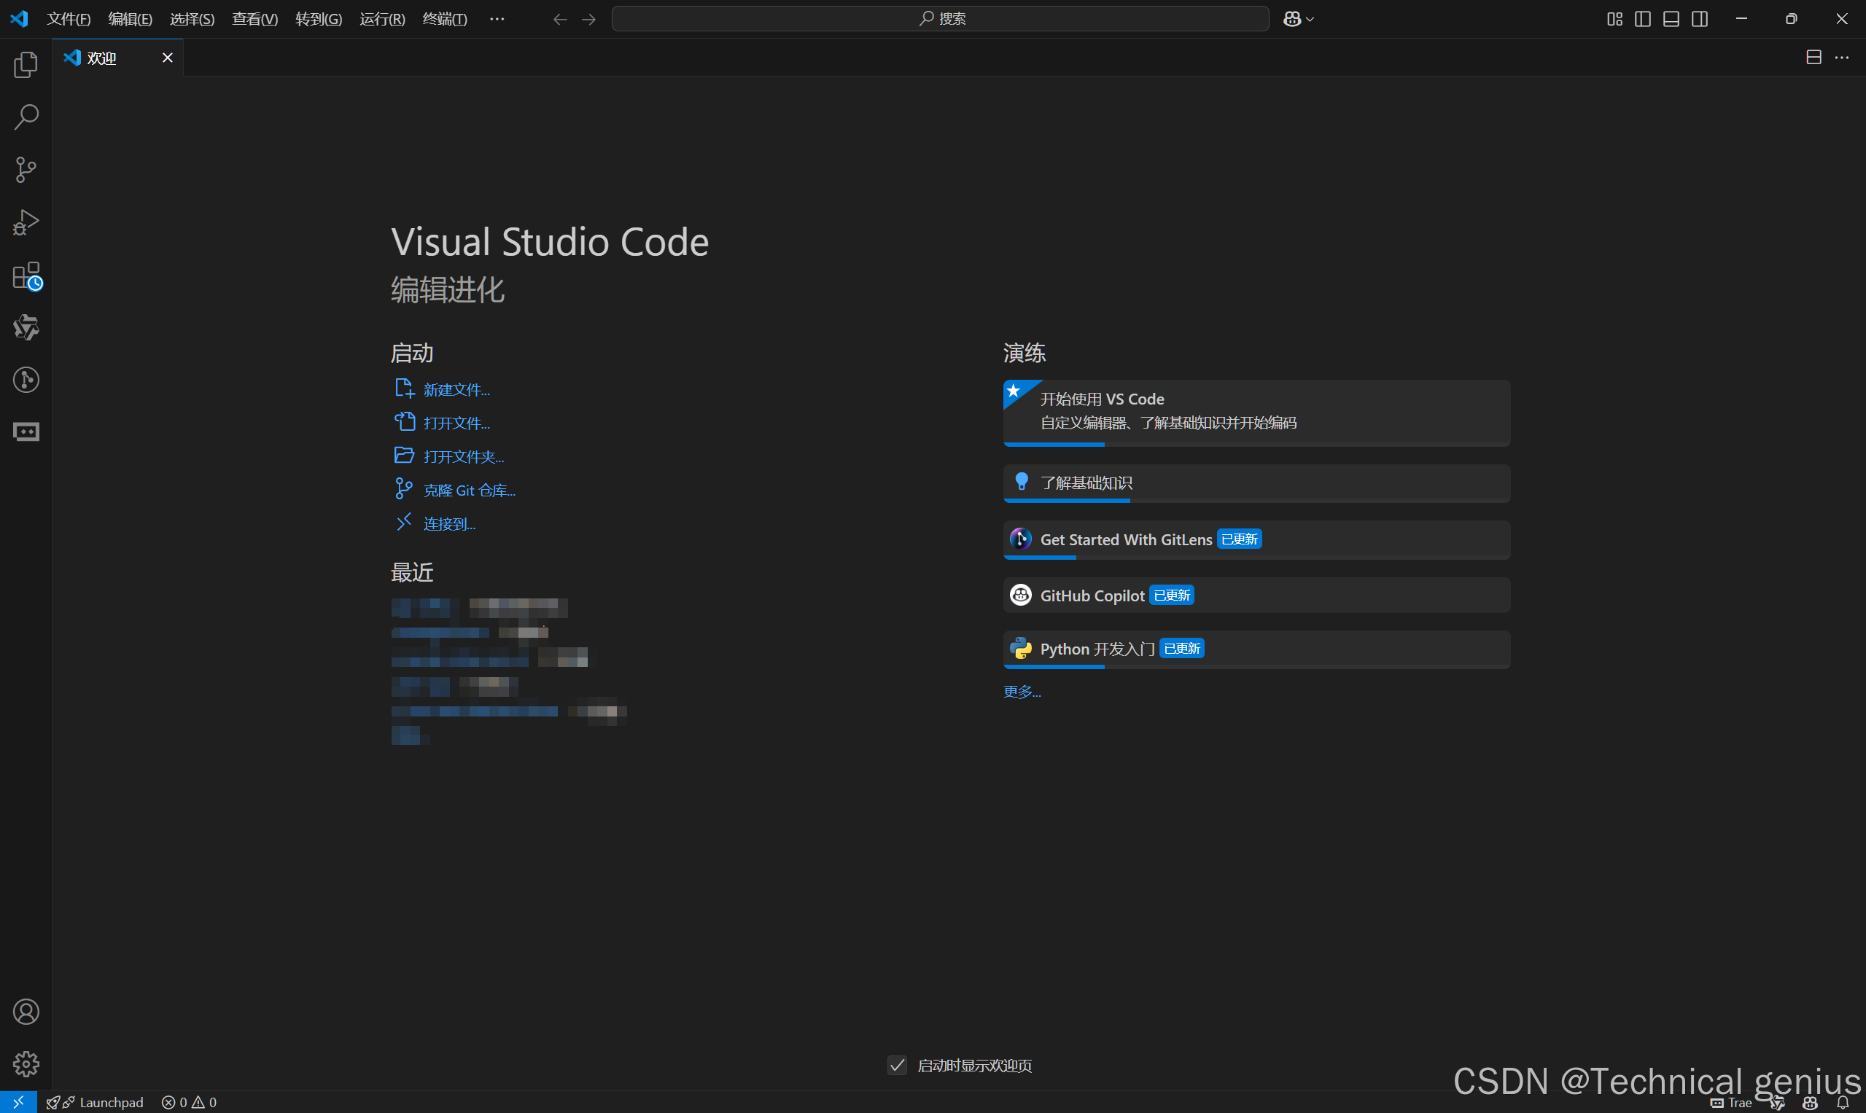1866x1113 pixels.
Task: Open the Extensions view
Action: click(26, 276)
